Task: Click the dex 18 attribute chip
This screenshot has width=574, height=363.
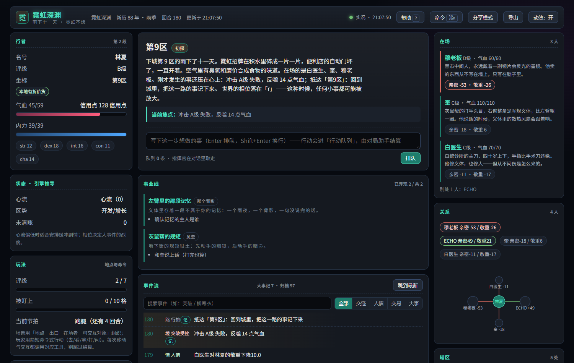Action: [52, 146]
